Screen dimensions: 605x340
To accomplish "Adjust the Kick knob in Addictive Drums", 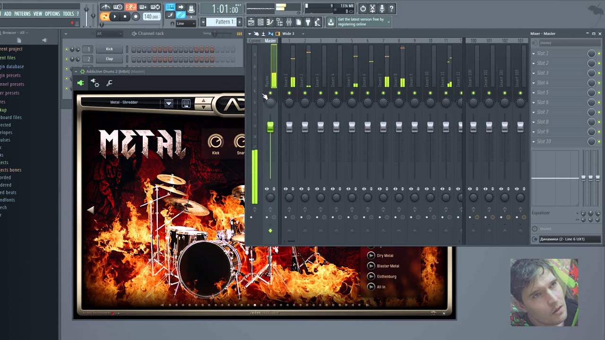I will 216,141.
